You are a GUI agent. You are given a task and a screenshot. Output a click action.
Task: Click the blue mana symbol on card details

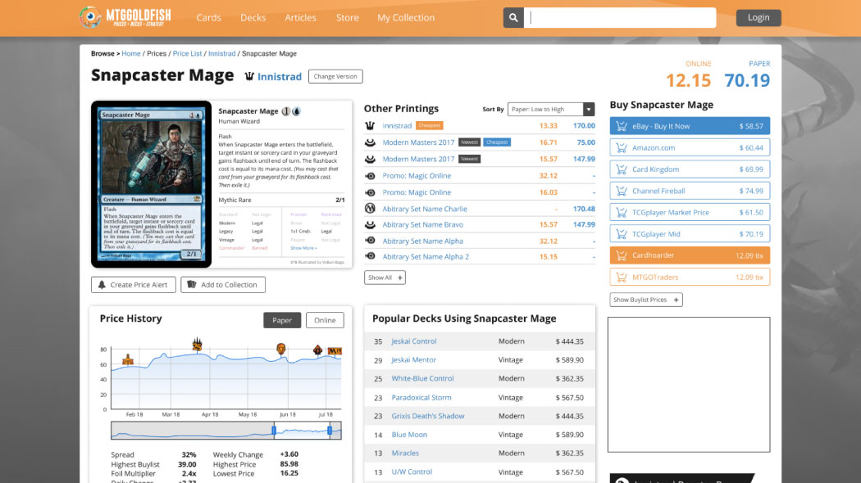tap(297, 111)
